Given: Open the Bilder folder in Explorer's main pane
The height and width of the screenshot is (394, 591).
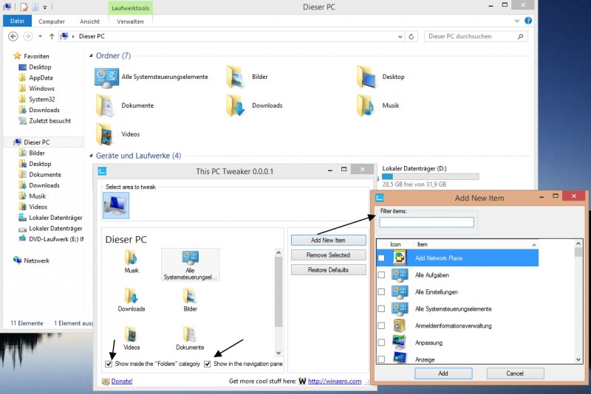Looking at the screenshot, I should 247,77.
